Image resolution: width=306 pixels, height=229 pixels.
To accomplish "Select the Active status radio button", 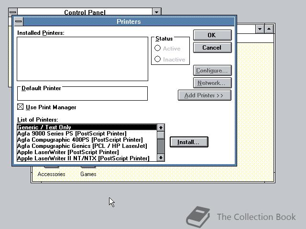I will [157, 48].
